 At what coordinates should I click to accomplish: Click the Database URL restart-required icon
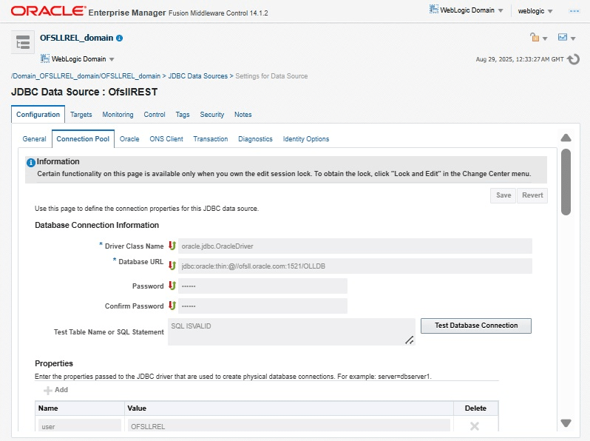coord(172,266)
